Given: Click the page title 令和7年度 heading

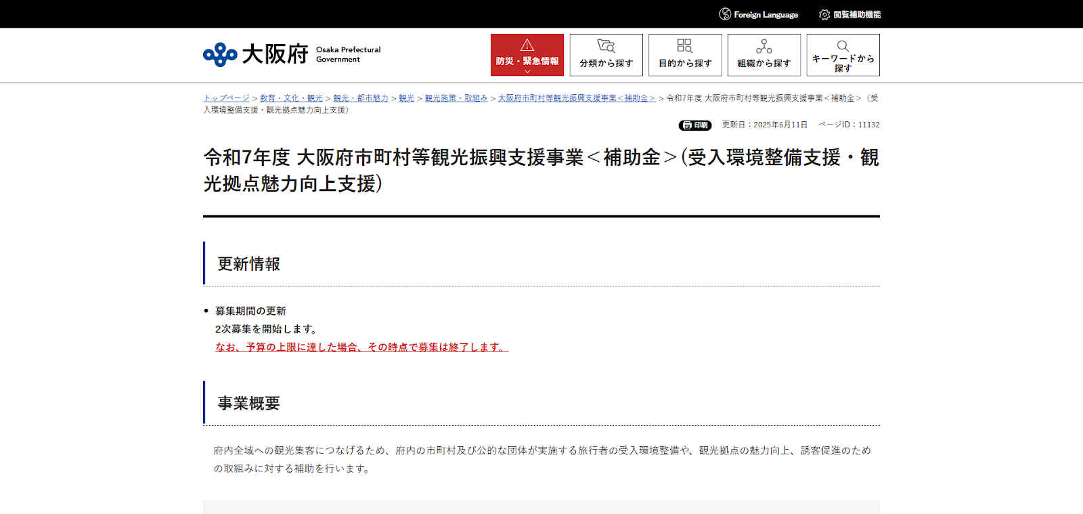Looking at the screenshot, I should pyautogui.click(x=541, y=171).
